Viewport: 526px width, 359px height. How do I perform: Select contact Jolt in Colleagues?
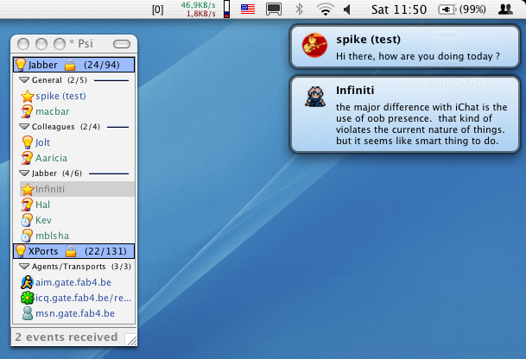tap(77, 142)
